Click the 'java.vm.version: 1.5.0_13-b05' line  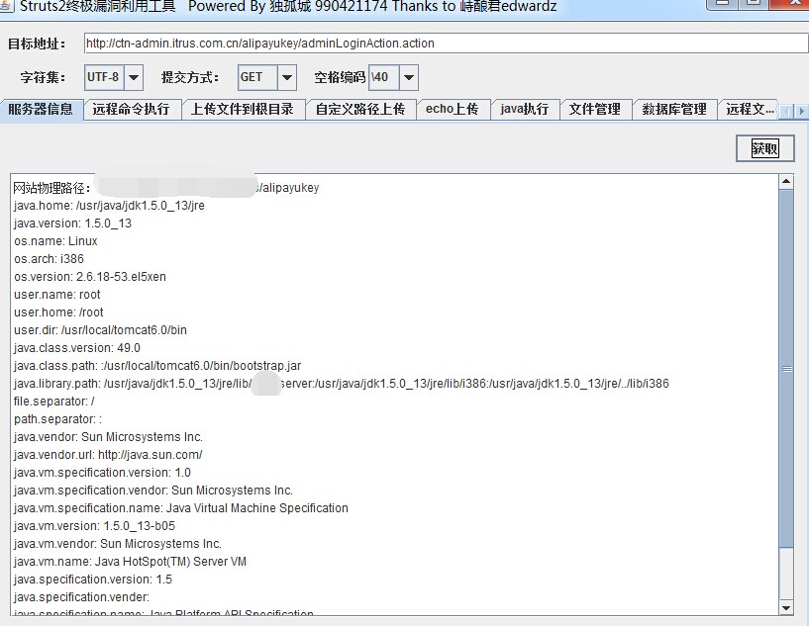coord(94,525)
